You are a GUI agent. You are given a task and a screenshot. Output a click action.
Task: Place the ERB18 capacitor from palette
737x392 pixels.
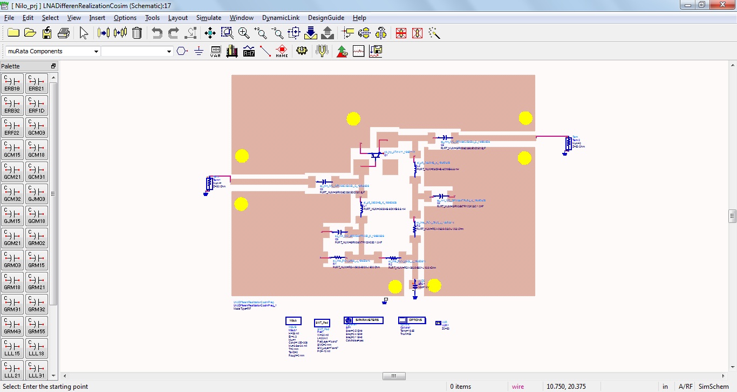[x=12, y=83]
